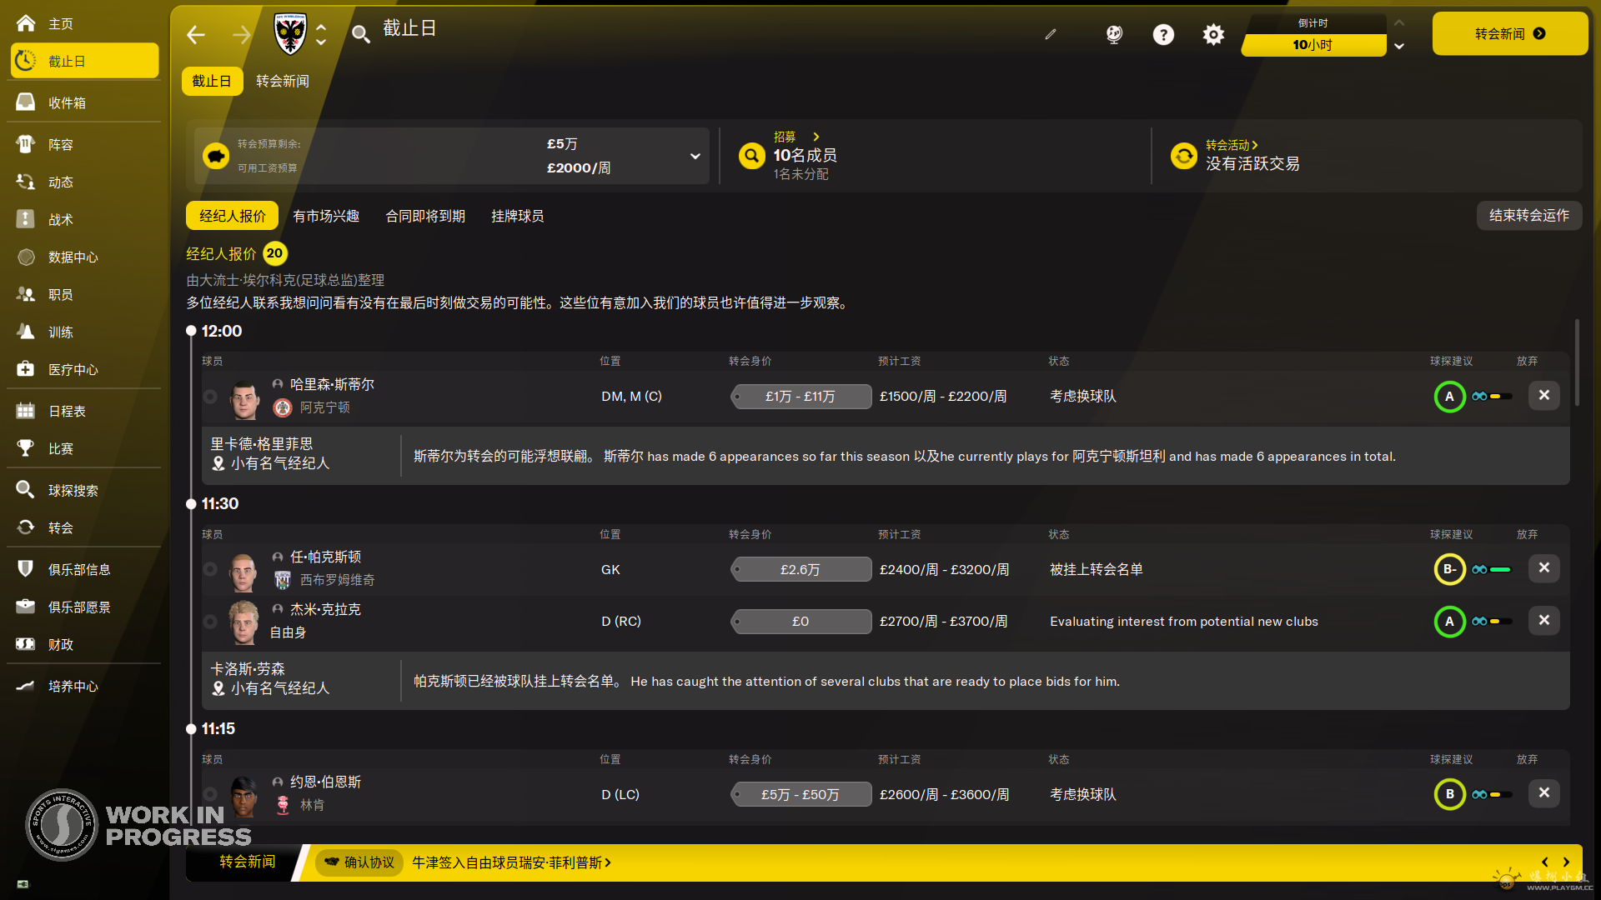Open the 球探搜索 scouting magnifier icon
Viewport: 1601px width, 900px height.
click(x=26, y=490)
